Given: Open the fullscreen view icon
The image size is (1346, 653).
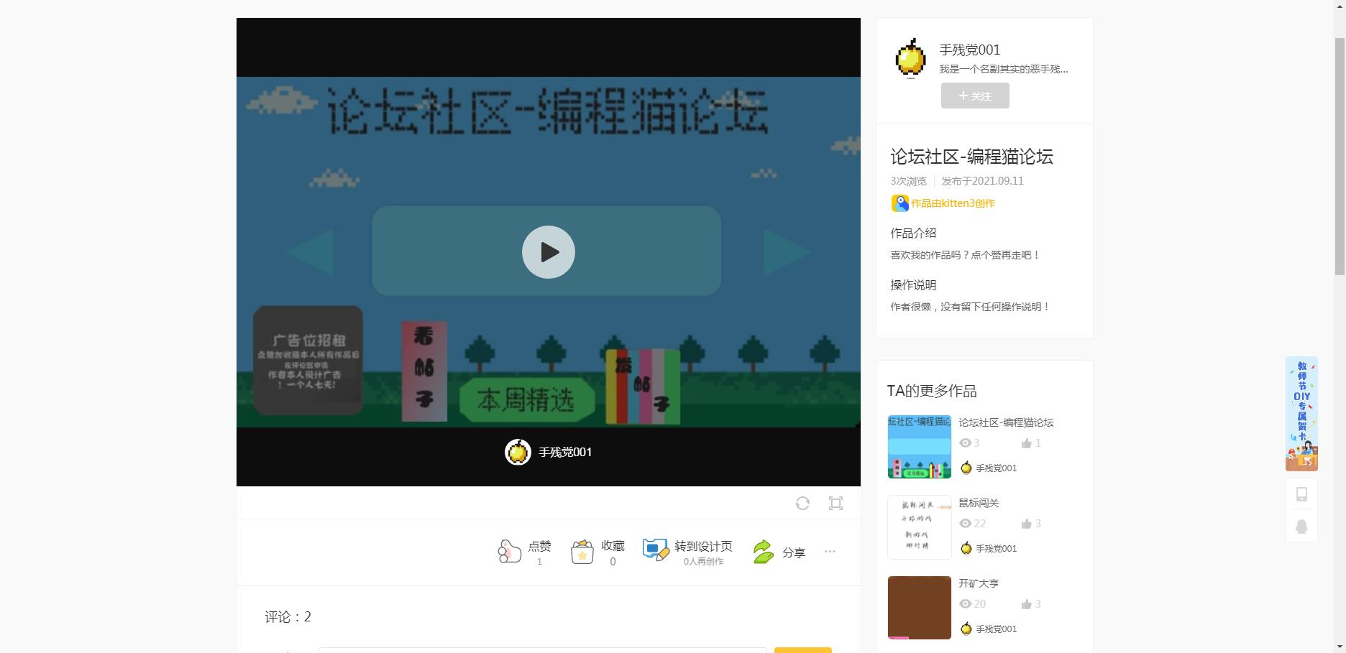Looking at the screenshot, I should [835, 504].
